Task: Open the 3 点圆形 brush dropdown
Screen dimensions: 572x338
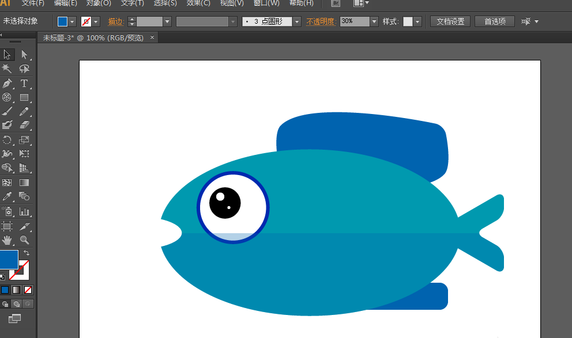Action: pyautogui.click(x=297, y=21)
